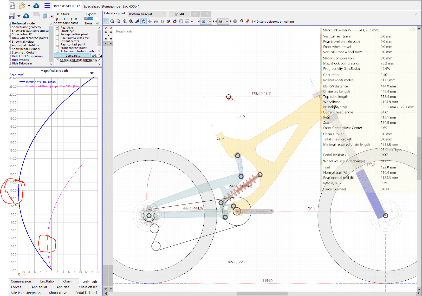This screenshot has width=422, height=296.
Task: Open the blue hamburger menu
Action: (47, 5)
